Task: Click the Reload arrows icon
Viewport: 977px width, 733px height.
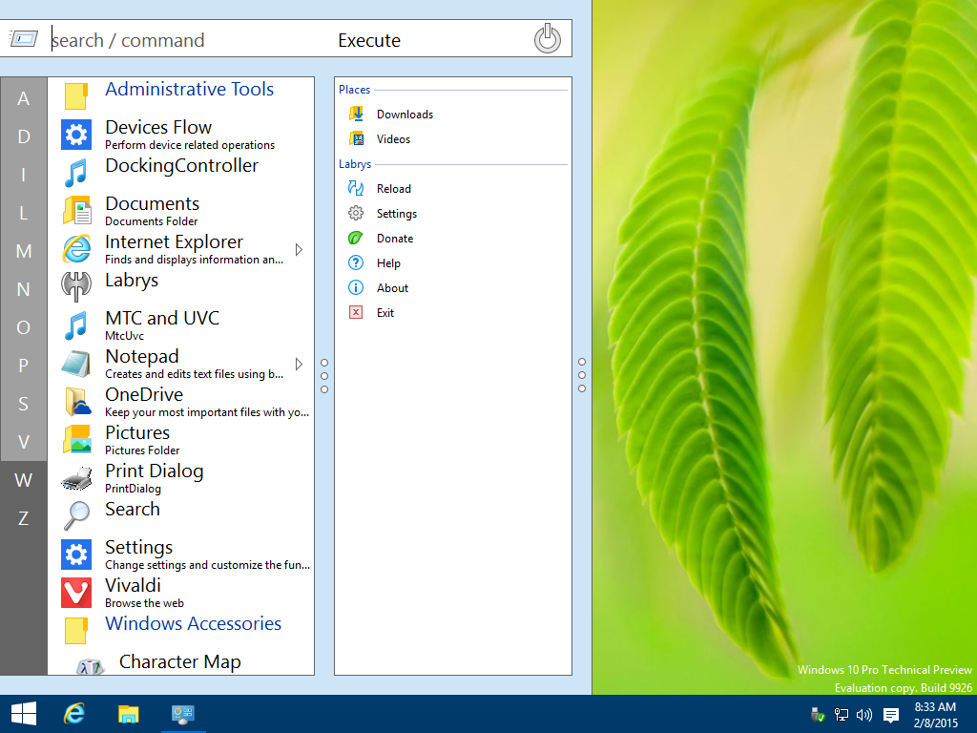Action: 356,188
